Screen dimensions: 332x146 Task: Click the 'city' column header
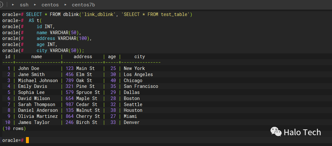click(x=139, y=57)
